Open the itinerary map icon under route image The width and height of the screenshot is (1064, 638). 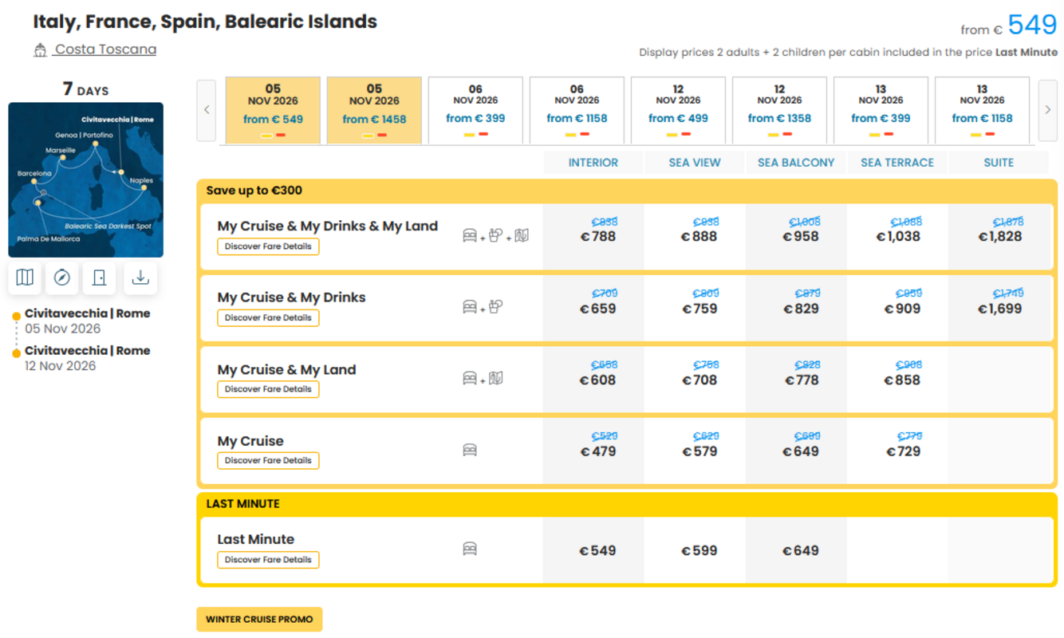pyautogui.click(x=25, y=278)
